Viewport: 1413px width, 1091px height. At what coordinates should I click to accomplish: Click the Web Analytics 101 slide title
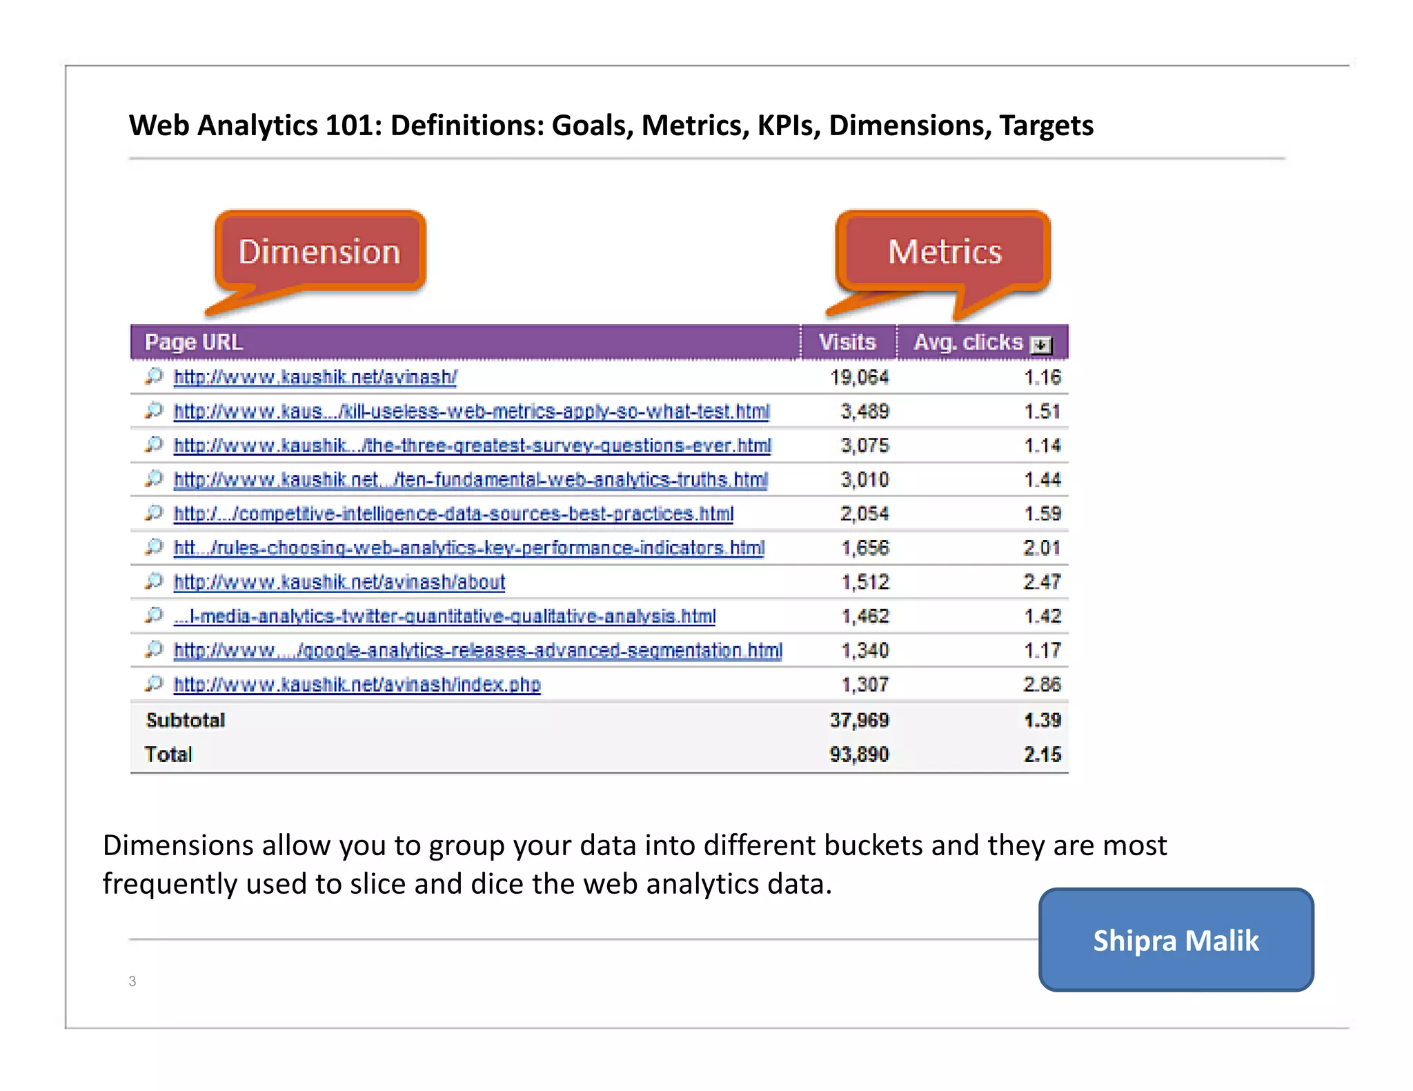(611, 126)
